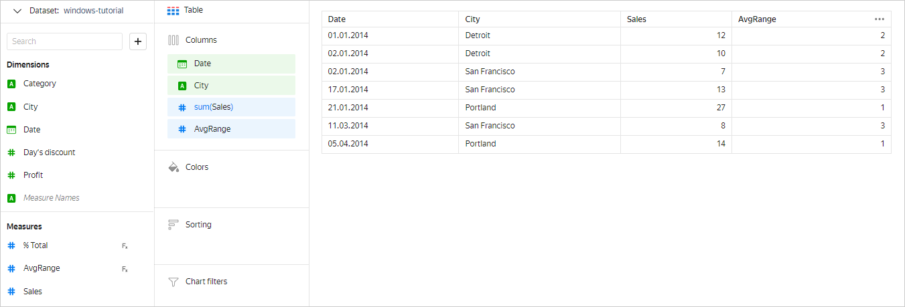This screenshot has height=307, width=905.
Task: Click the City column header
Action: 472,19
